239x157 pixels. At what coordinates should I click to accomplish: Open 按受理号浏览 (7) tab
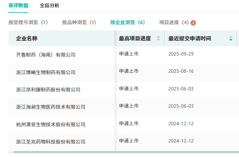(28, 22)
